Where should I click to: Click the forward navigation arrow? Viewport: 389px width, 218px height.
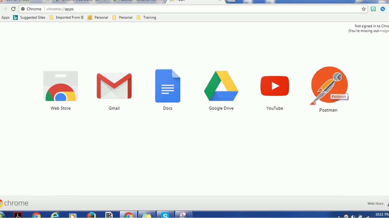coord(5,9)
